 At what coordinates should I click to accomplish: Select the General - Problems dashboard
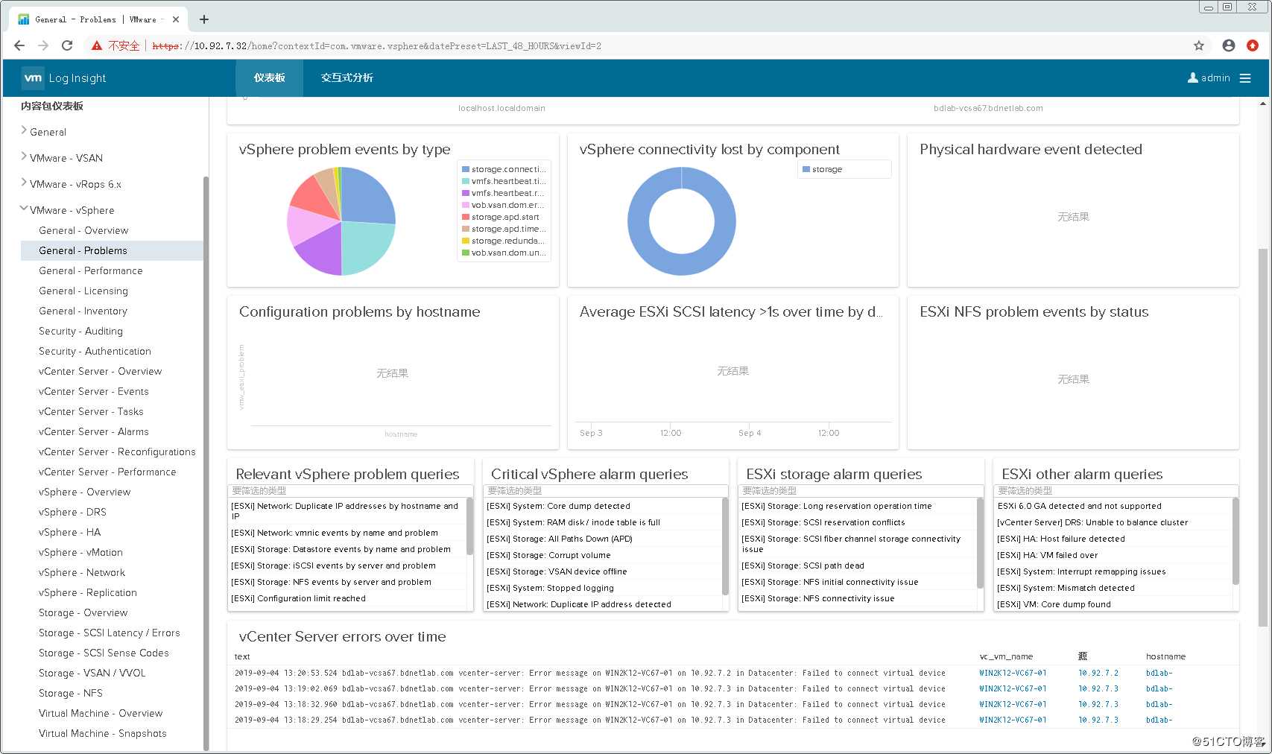click(112, 250)
